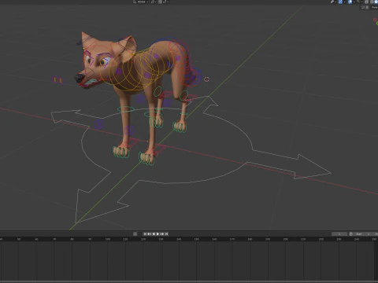This screenshot has width=378, height=283.
Task: Open the pivot point dropdown in header
Action: click(154, 2)
